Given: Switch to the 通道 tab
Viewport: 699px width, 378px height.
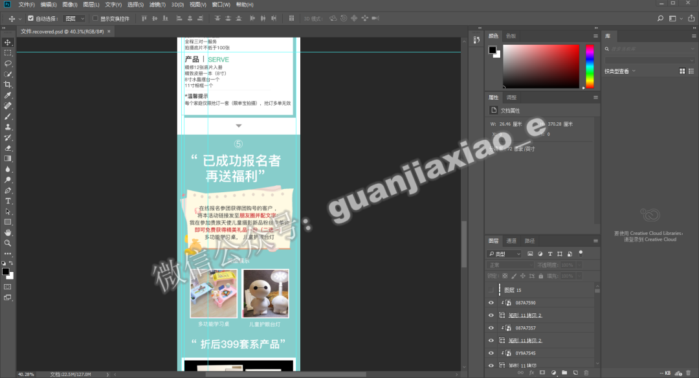Looking at the screenshot, I should tap(511, 241).
